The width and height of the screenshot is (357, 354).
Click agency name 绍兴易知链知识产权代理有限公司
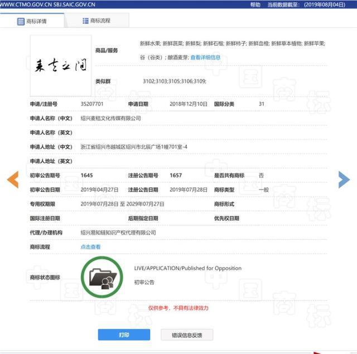point(118,232)
